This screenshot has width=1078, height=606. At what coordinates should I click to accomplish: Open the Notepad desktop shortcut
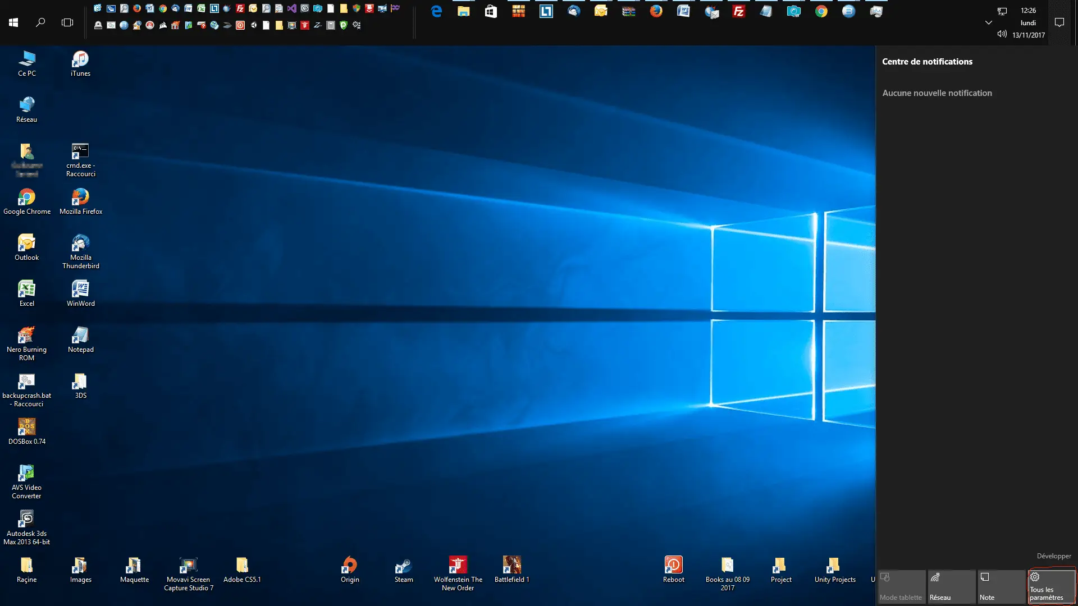(80, 339)
